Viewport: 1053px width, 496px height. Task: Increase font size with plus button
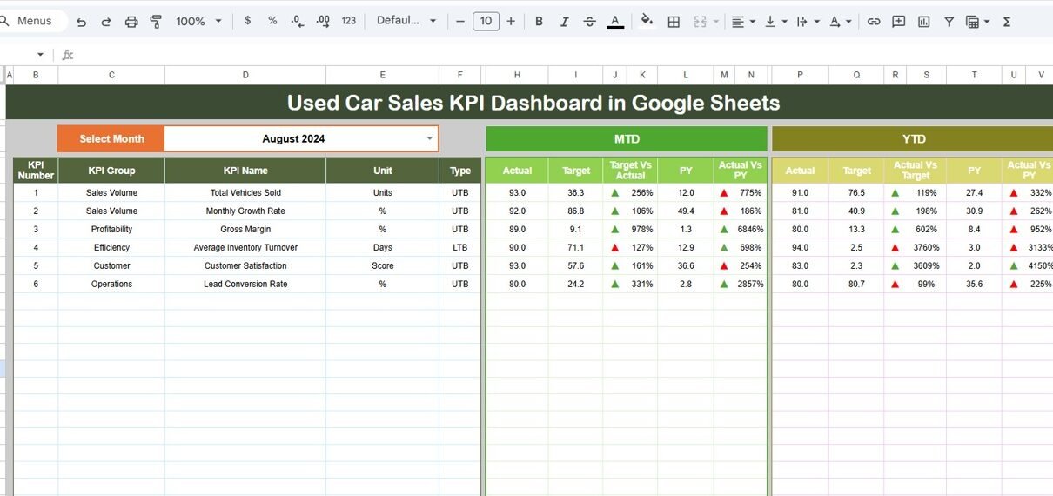click(511, 22)
